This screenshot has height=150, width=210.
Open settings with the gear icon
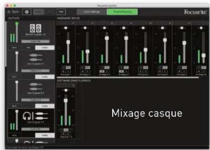pos(27,12)
